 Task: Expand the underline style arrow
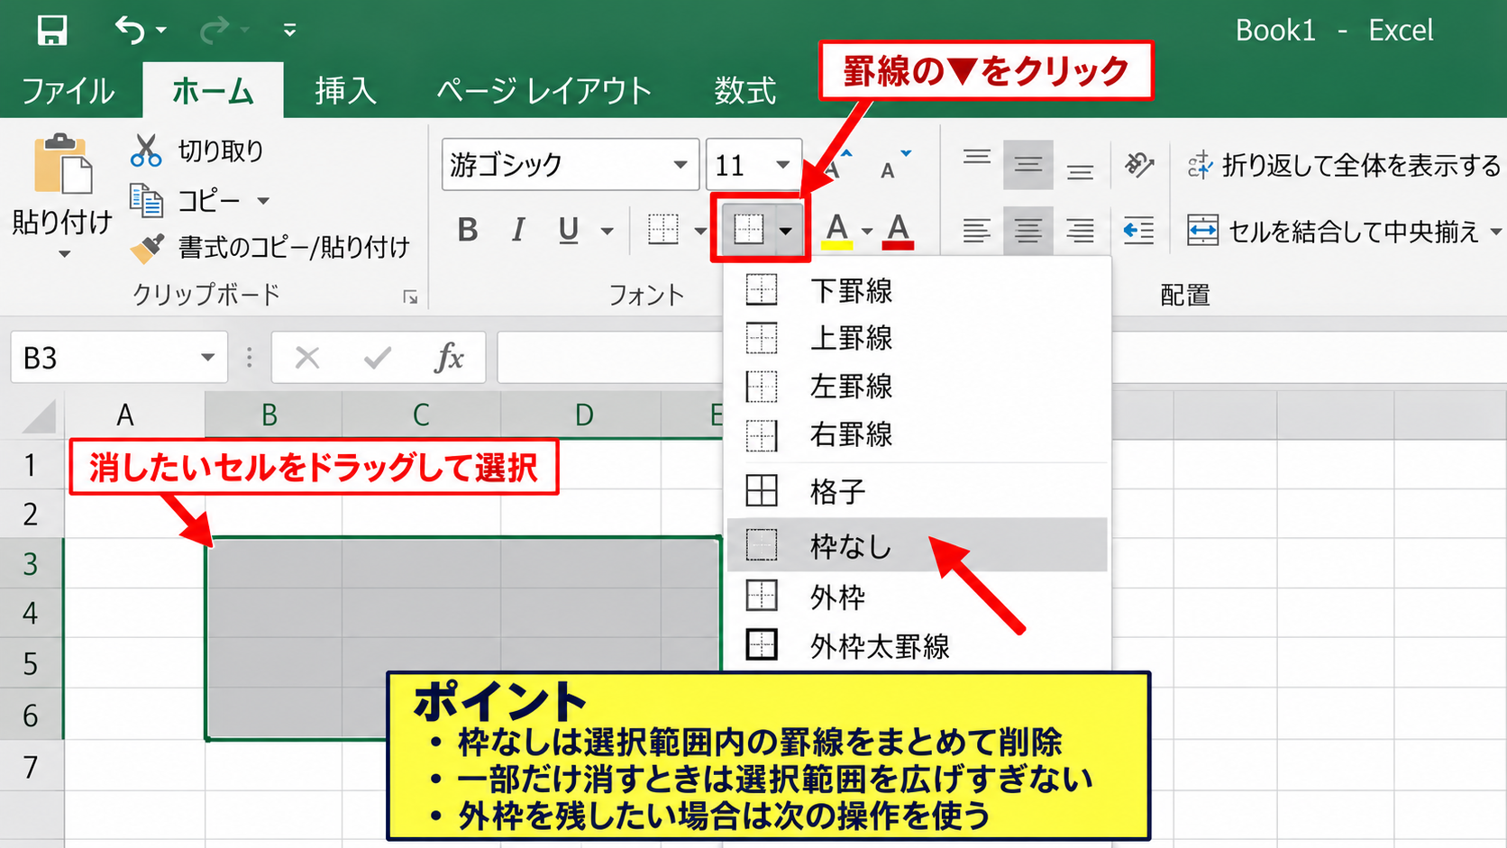607,231
